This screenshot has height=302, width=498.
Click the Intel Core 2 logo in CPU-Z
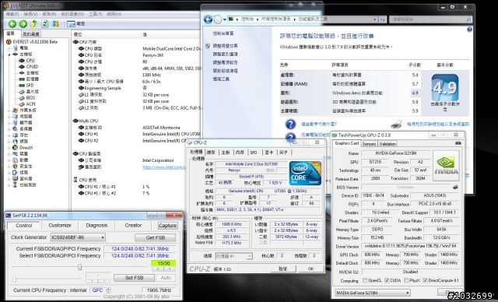point(305,174)
